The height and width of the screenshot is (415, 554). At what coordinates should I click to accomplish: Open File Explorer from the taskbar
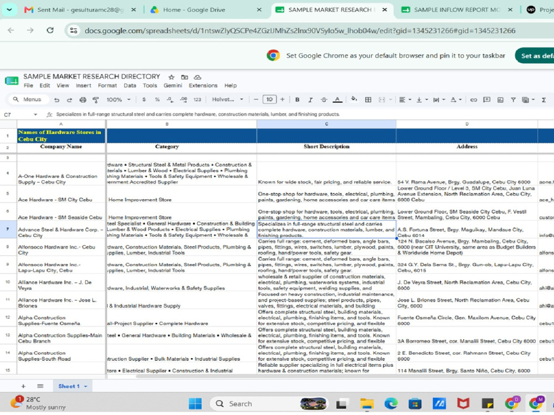(367, 403)
